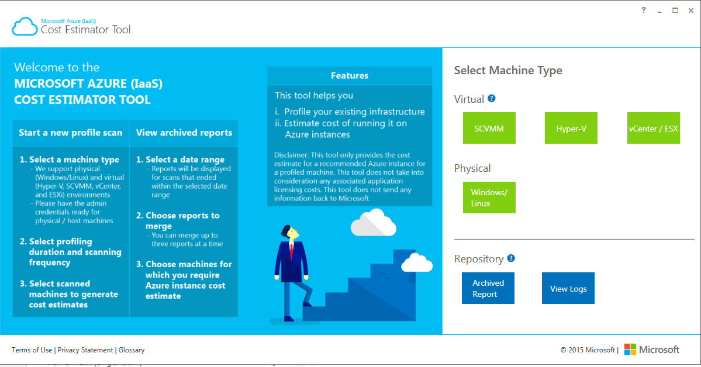Image resolution: width=701 pixels, height=367 pixels.
Task: Click 'MICROSOFT AZURE (IaaS)' welcome heading
Action: 88,84
